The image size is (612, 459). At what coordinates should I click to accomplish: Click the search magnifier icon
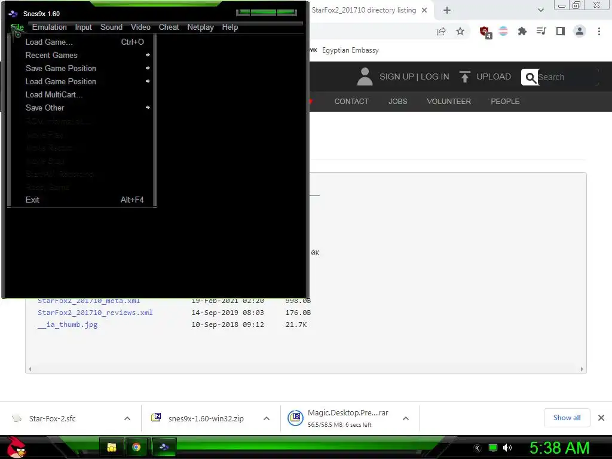pyautogui.click(x=530, y=78)
